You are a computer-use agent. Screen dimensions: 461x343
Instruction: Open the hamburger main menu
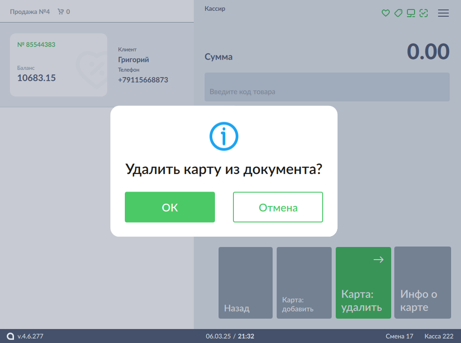[443, 13]
